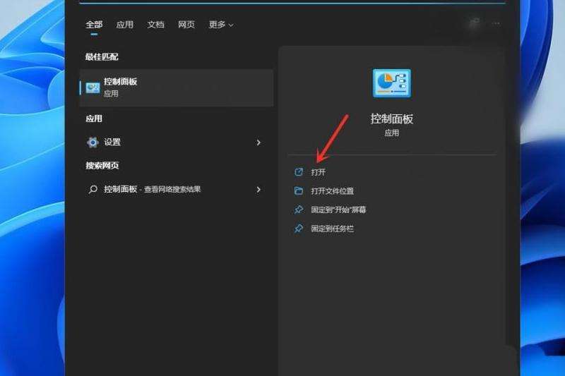Click the 设置 gear icon
Viewport: 565px width, 376px height.
[93, 142]
